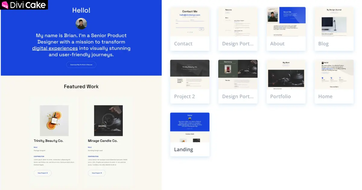Click the Trinity Beauty Co. product image
The height and width of the screenshot is (190, 362).
coord(54,121)
